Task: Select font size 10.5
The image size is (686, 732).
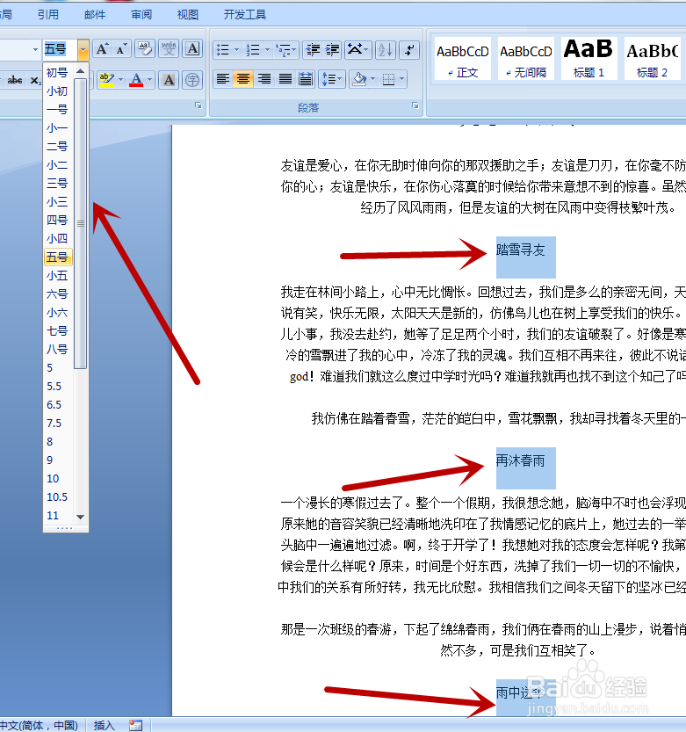Action: point(58,496)
